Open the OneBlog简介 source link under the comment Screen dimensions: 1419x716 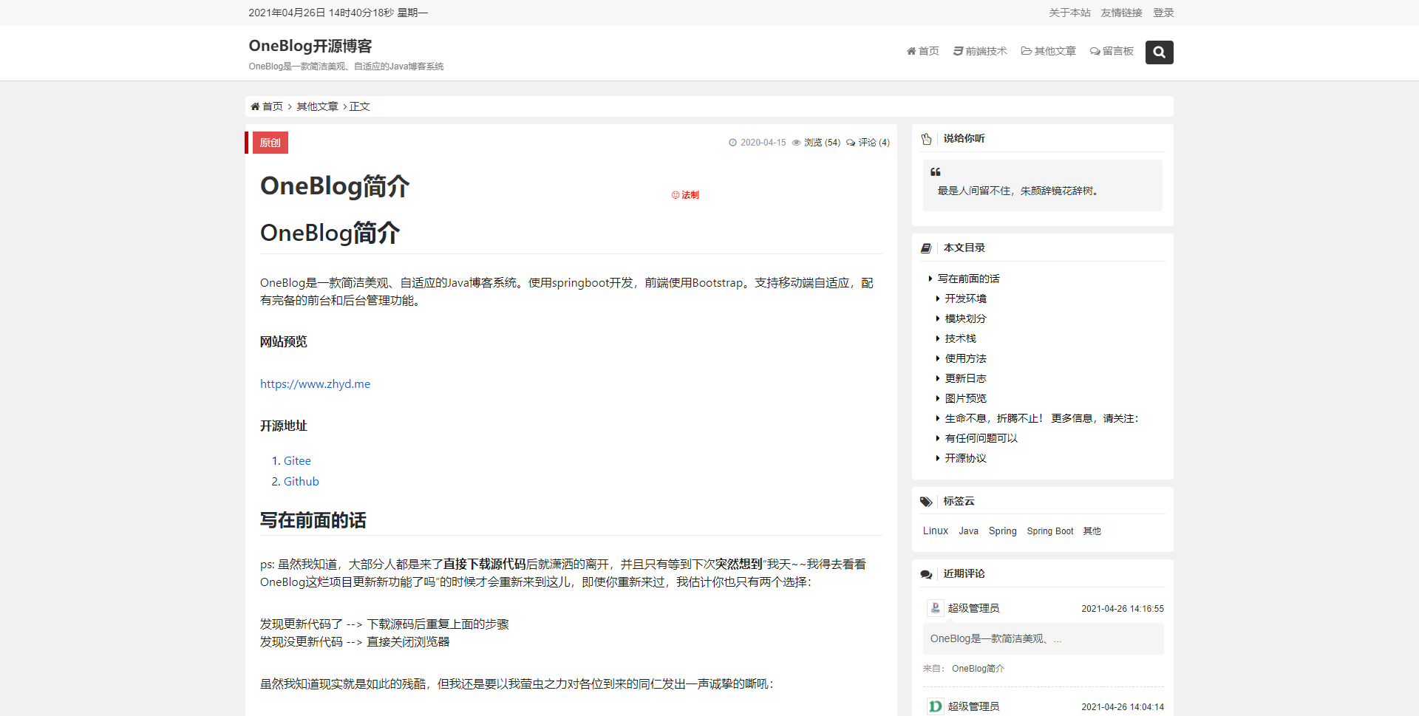pos(978,669)
